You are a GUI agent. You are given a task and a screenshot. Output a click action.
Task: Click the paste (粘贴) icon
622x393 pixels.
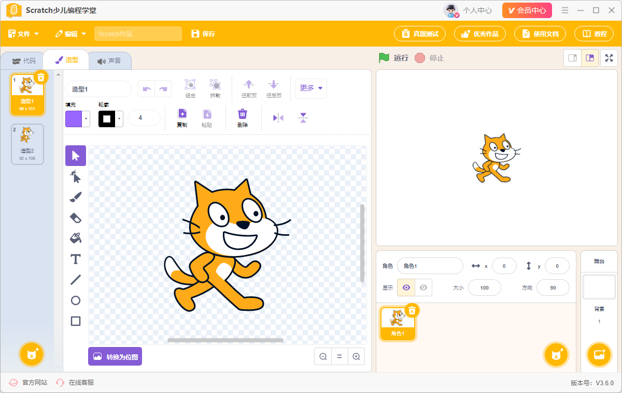tap(207, 118)
